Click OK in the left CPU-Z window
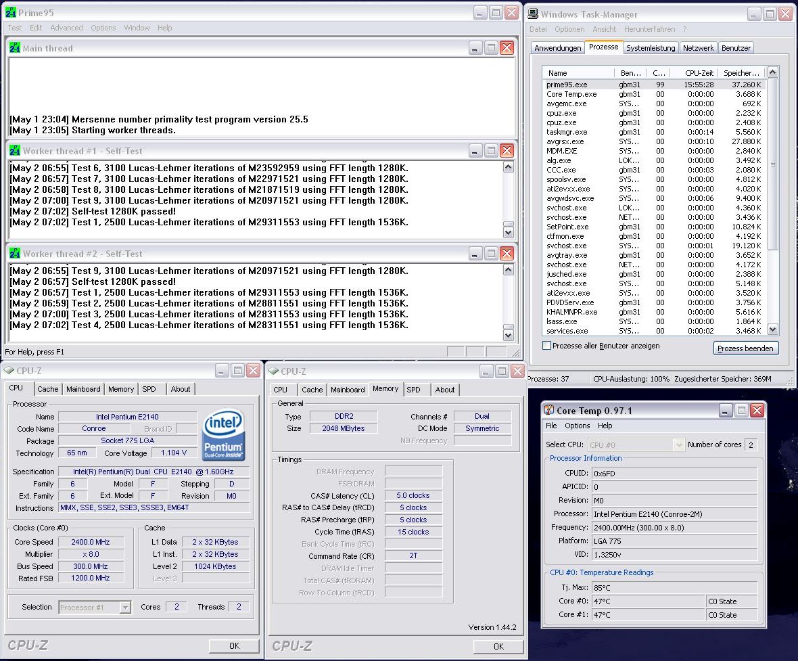This screenshot has width=798, height=661. pos(234,645)
